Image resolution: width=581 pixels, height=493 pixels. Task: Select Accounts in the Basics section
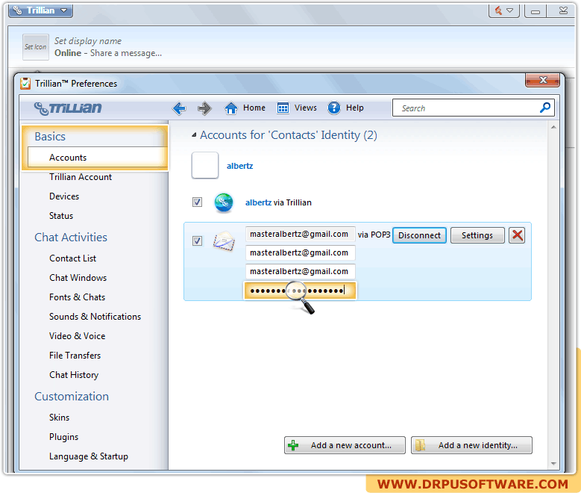click(x=98, y=158)
